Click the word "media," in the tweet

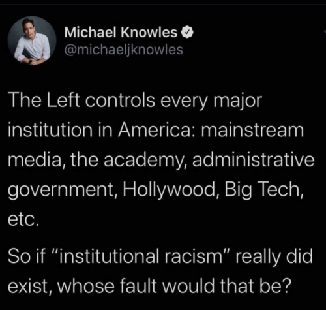(37, 160)
